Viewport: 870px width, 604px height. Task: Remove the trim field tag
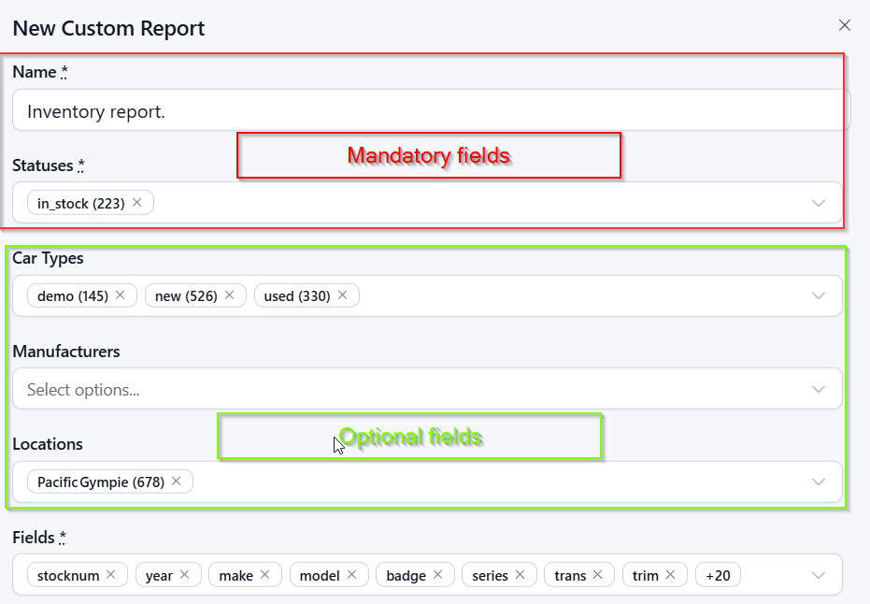coord(671,575)
